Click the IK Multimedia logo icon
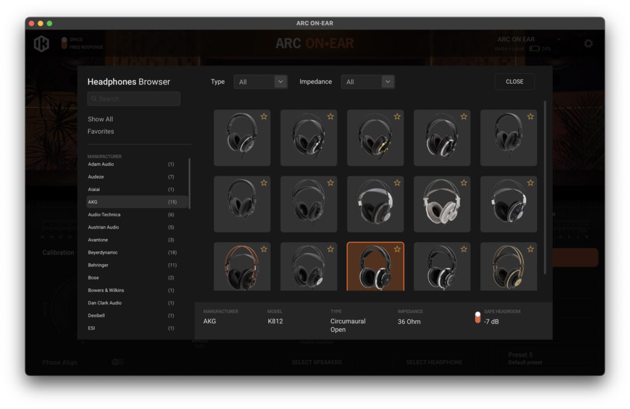 click(42, 44)
